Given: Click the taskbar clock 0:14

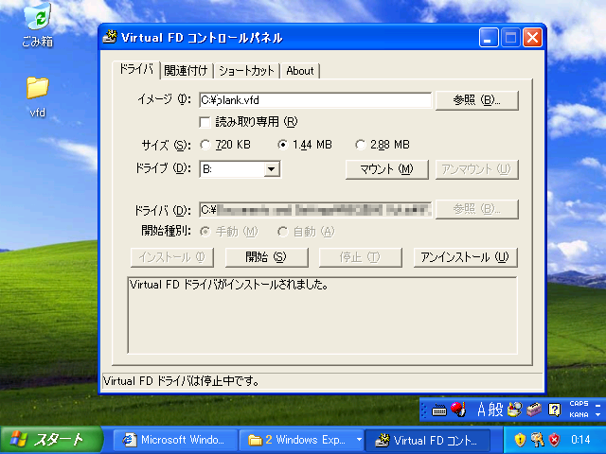Looking at the screenshot, I should pyautogui.click(x=580, y=439).
